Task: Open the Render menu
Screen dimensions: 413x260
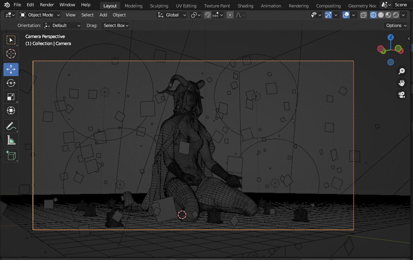Action: [x=47, y=5]
